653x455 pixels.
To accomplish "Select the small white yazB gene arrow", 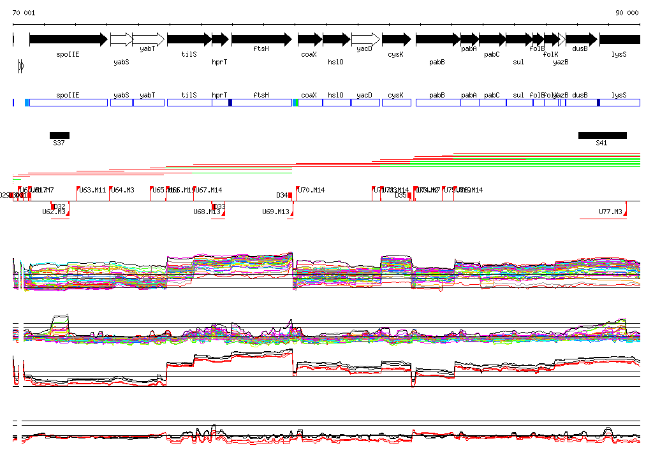I will point(562,40).
